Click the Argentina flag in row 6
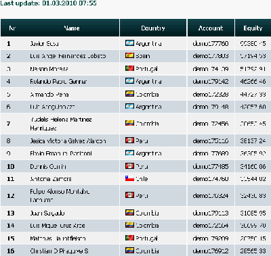271x256 pixels. (x=129, y=106)
